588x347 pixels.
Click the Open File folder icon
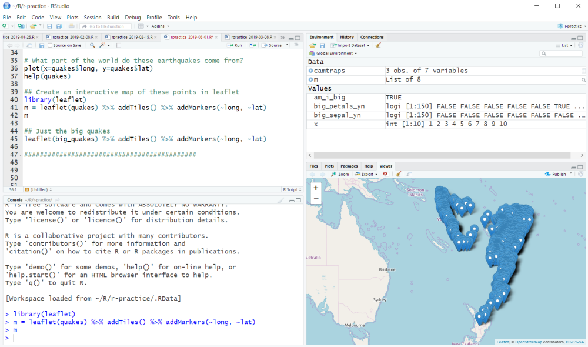click(x=33, y=26)
